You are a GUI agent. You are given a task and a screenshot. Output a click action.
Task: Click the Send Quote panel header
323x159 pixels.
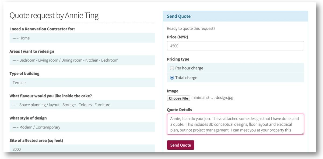pos(235,16)
